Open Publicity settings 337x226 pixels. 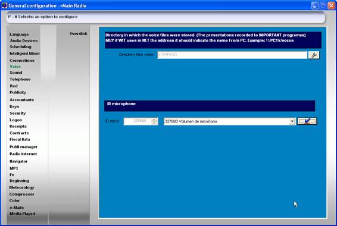[18, 92]
